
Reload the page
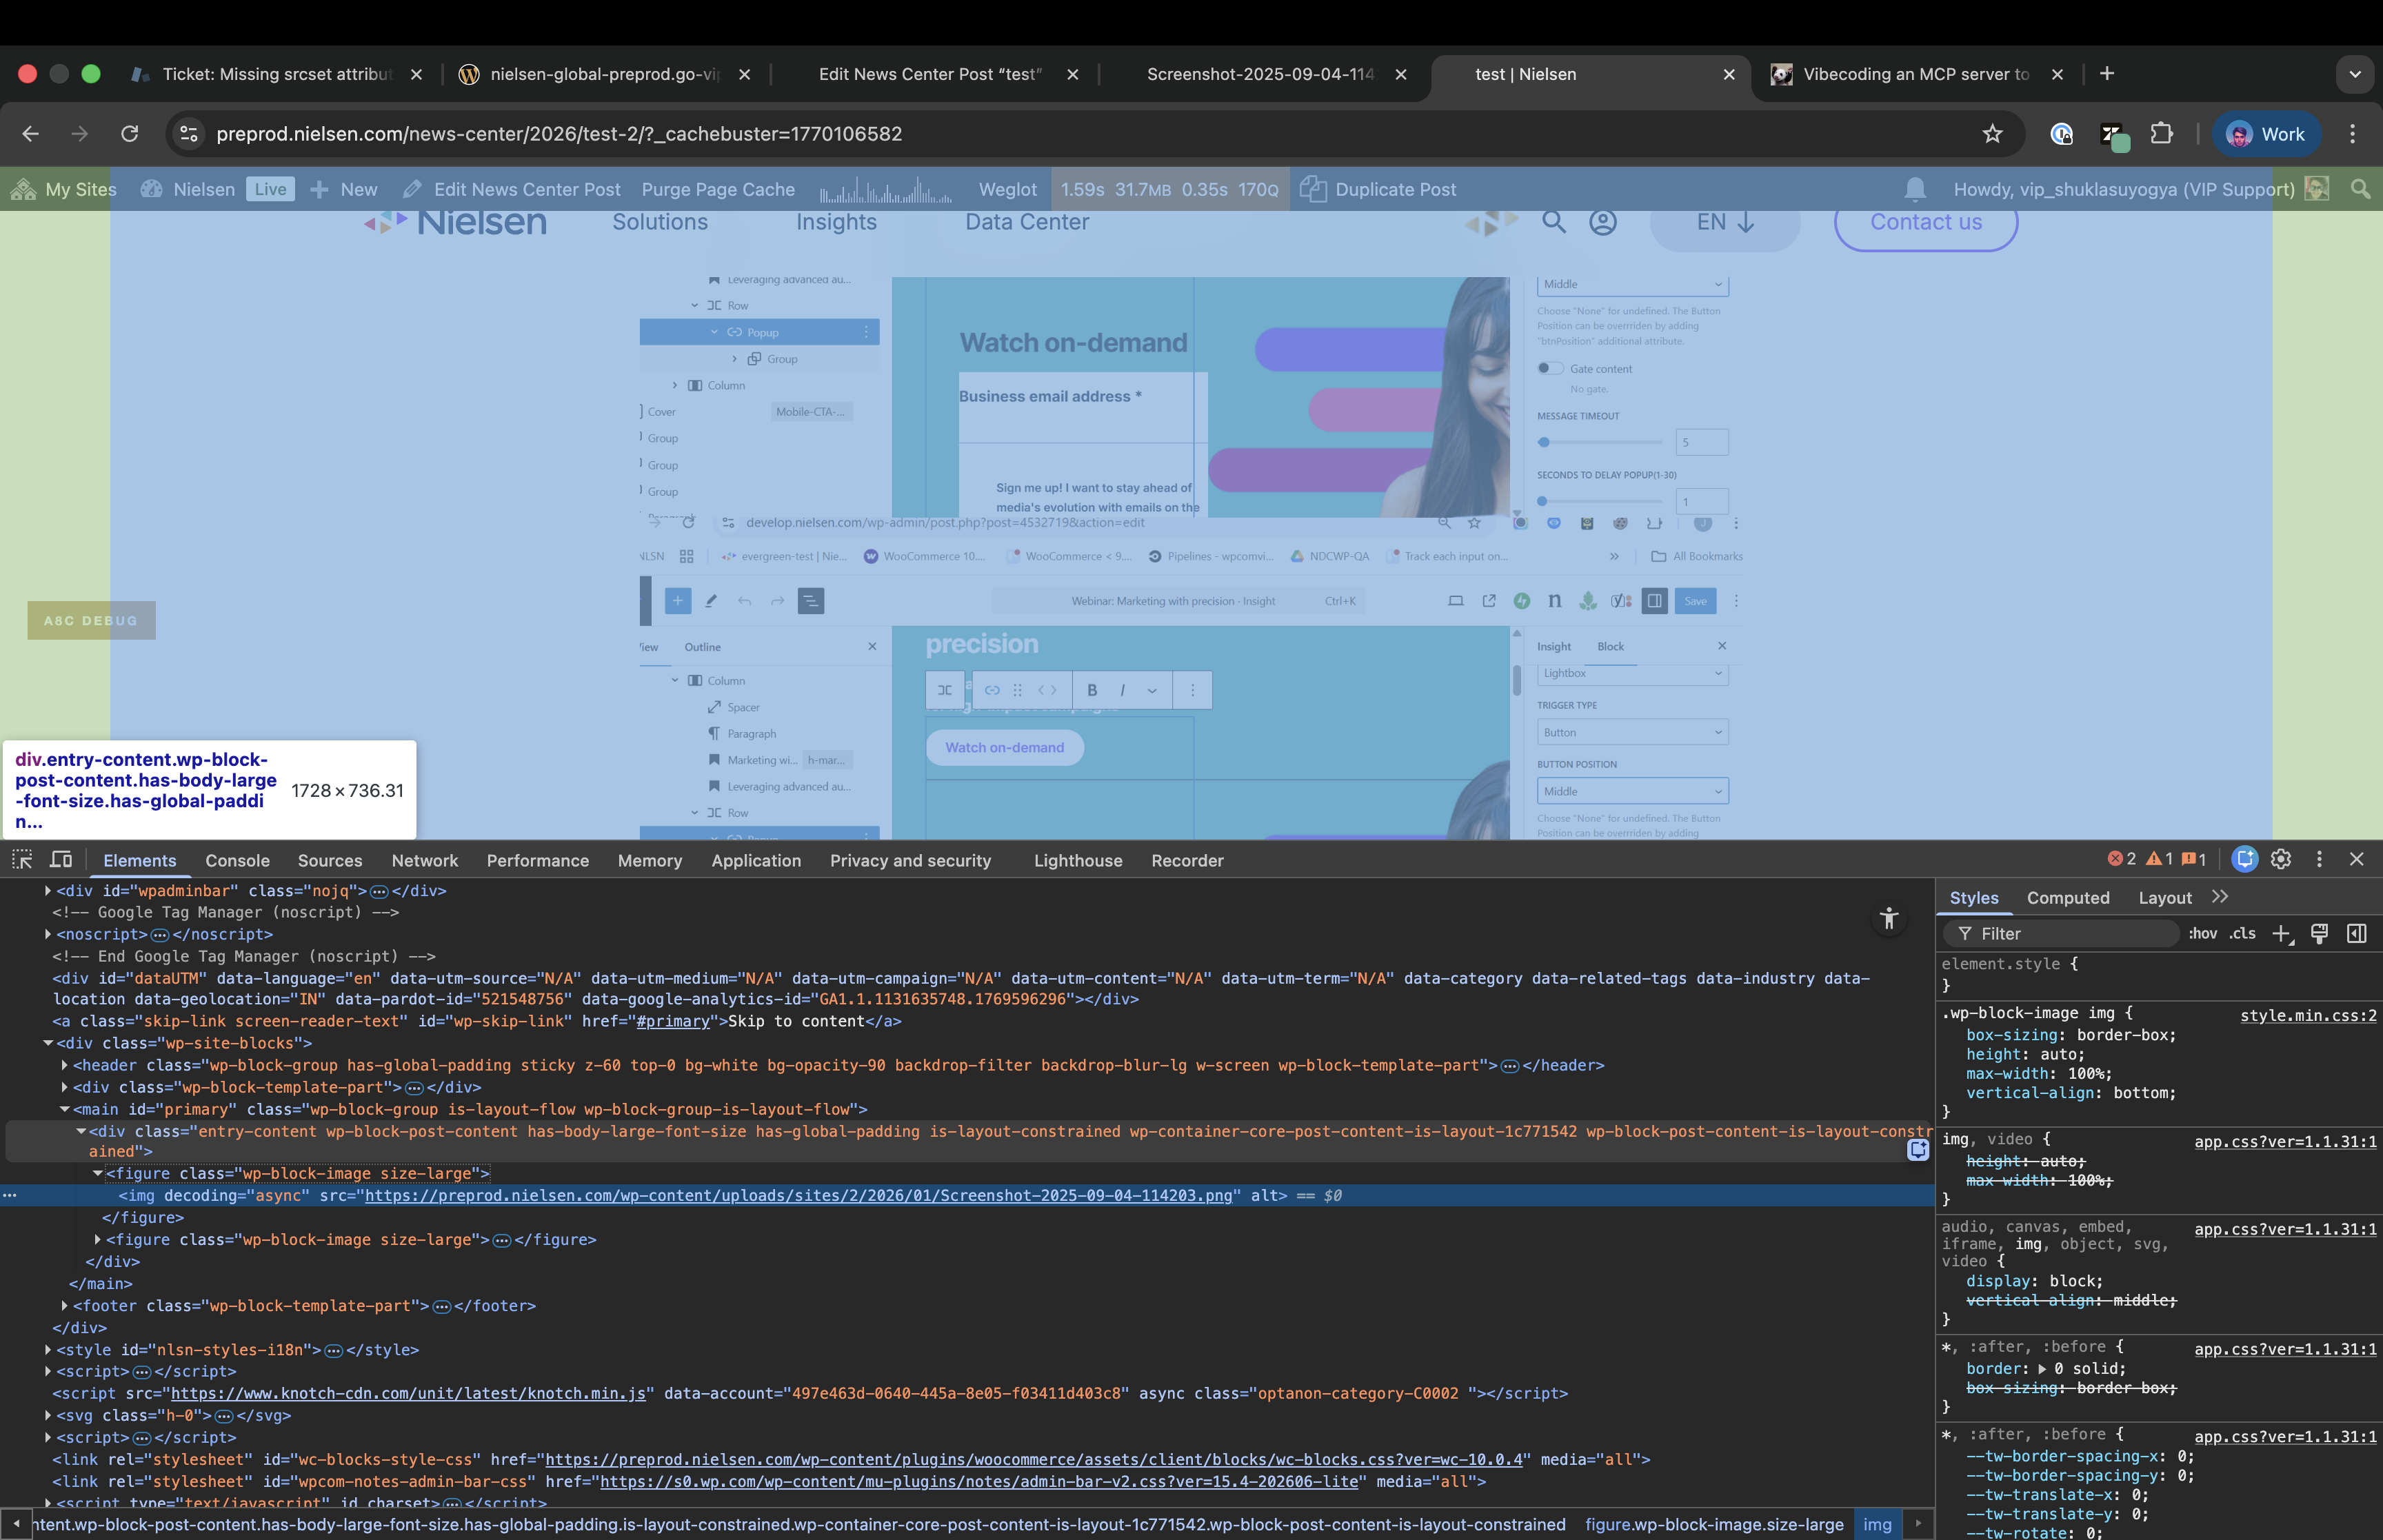(x=130, y=134)
